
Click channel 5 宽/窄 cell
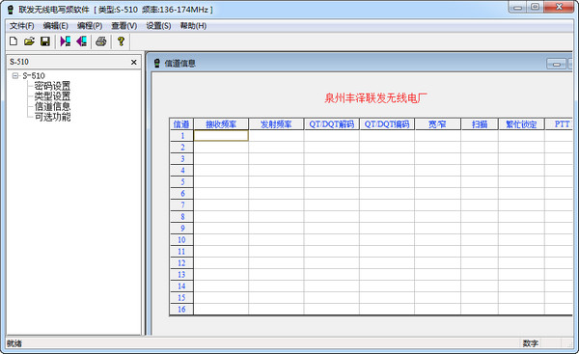coord(437,182)
